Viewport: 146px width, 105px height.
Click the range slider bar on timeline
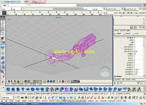click(x=37, y=9)
